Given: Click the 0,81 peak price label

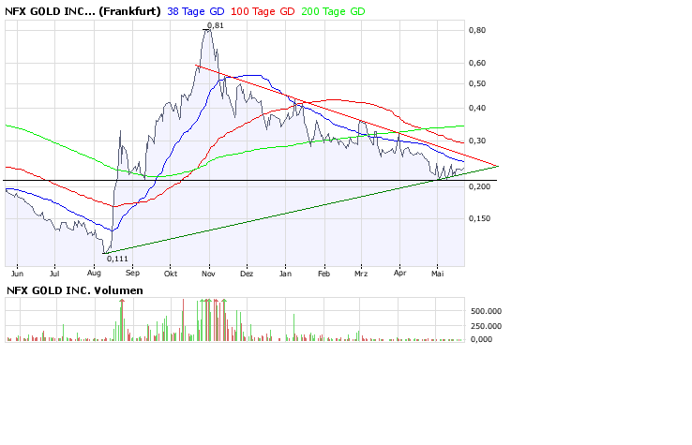Looking at the screenshot, I should [216, 25].
